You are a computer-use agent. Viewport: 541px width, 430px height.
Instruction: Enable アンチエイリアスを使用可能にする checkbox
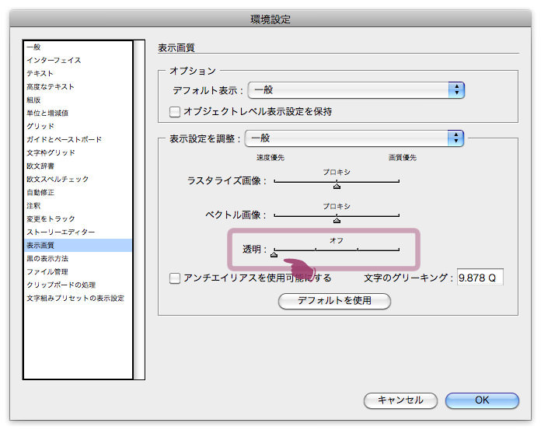pyautogui.click(x=175, y=278)
